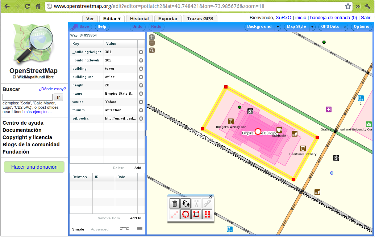
Task: Reverse way direction with the rotating arrows icon
Action: pyautogui.click(x=186, y=204)
